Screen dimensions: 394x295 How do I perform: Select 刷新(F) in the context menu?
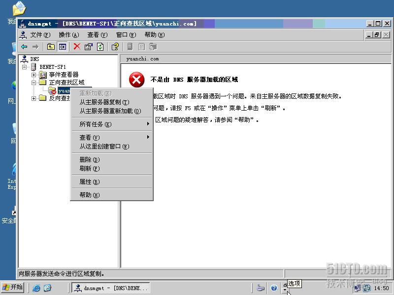[112, 168]
